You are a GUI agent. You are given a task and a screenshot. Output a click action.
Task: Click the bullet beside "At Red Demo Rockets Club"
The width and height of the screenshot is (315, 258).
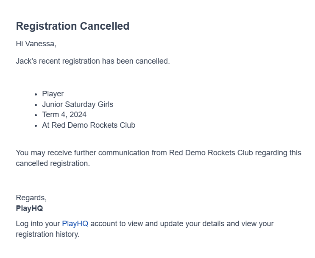coord(36,126)
